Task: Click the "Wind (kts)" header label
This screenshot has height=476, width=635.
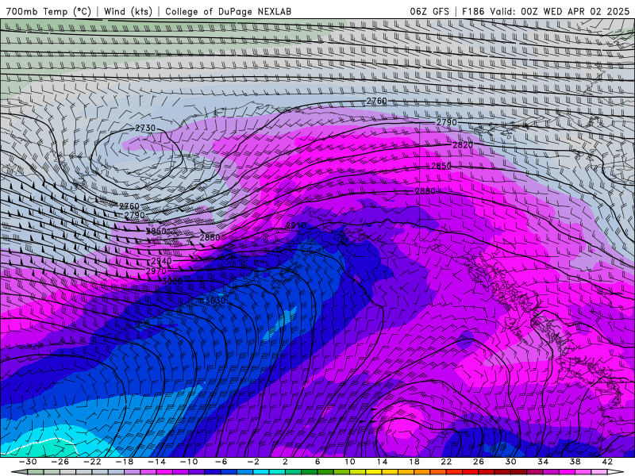Action: click(128, 12)
